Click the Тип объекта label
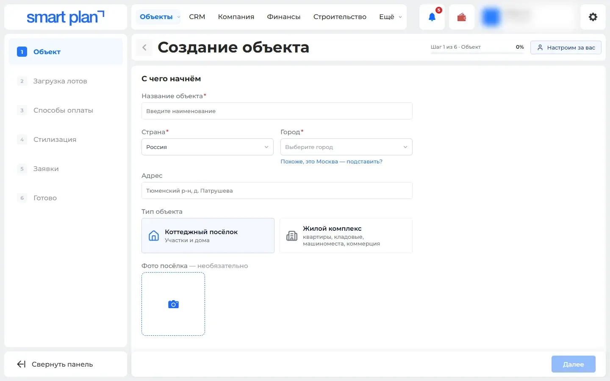Viewport: 610px width, 381px height. [162, 212]
